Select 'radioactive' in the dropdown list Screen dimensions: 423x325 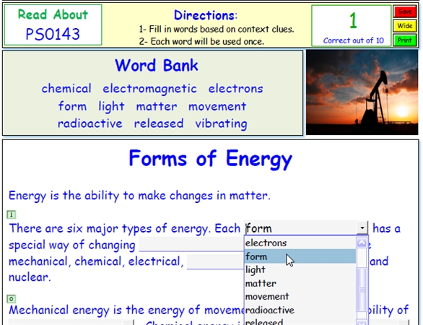click(300, 310)
